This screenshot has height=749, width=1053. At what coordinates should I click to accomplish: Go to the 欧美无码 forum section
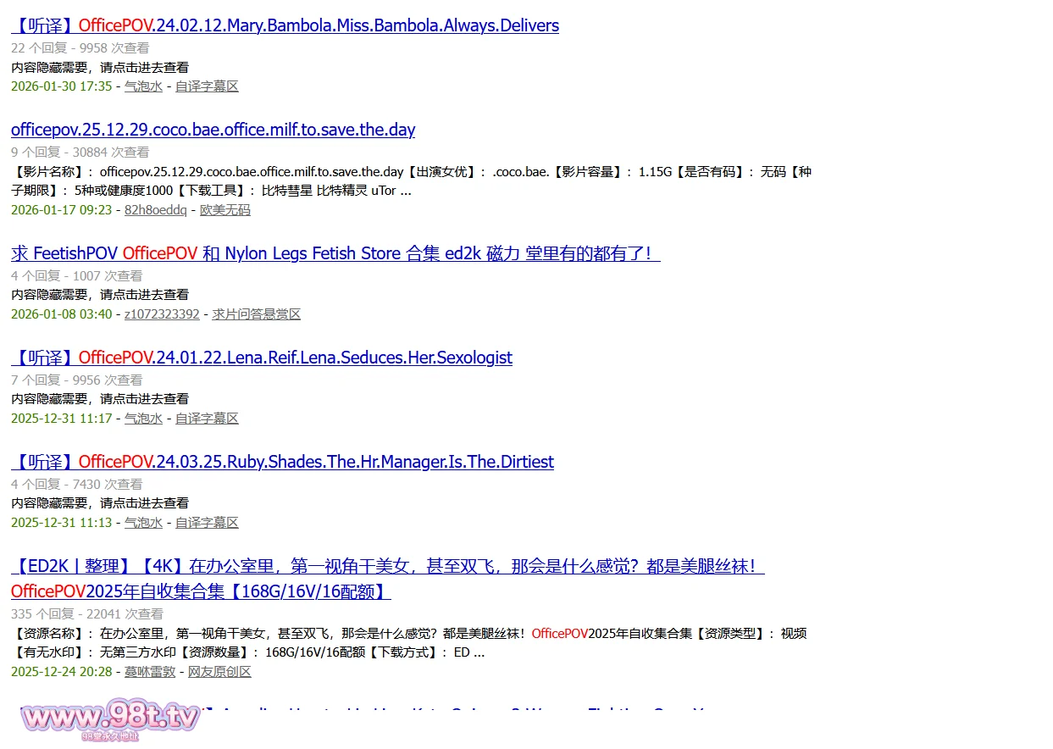point(225,210)
